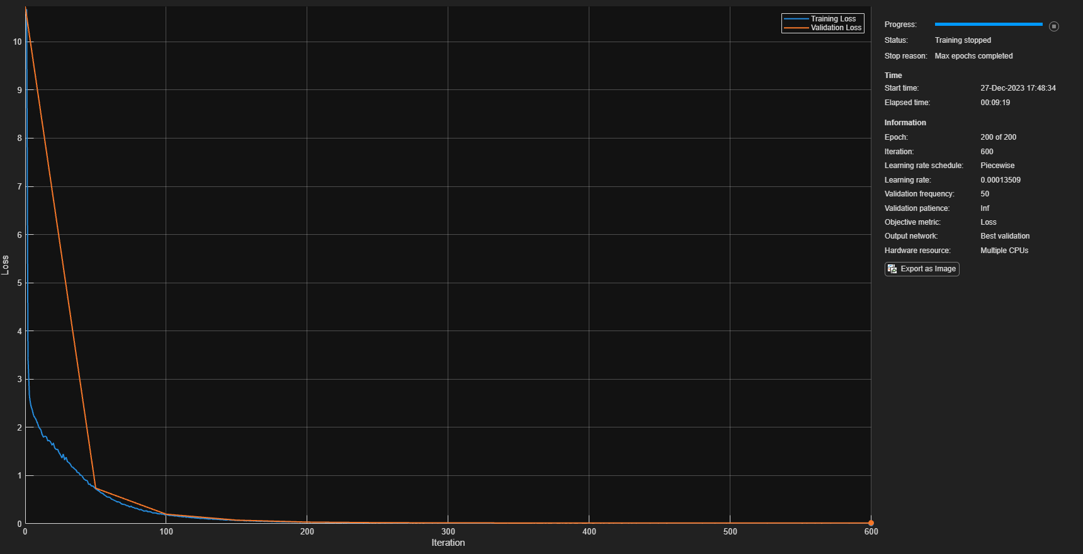
Task: Click the Multiple CPUs hardware resource value
Action: [x=1004, y=251]
